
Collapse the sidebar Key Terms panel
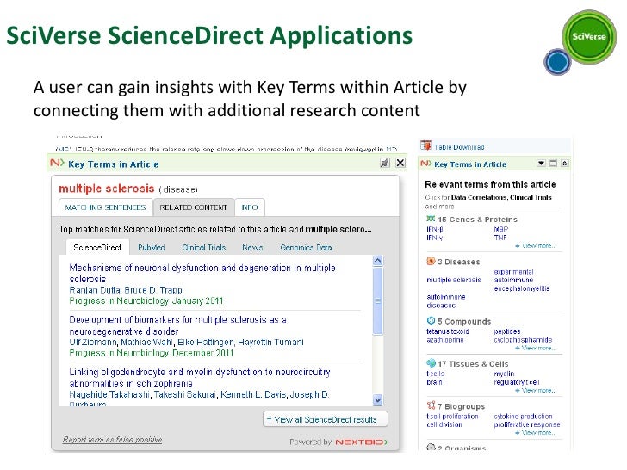pyautogui.click(x=565, y=163)
